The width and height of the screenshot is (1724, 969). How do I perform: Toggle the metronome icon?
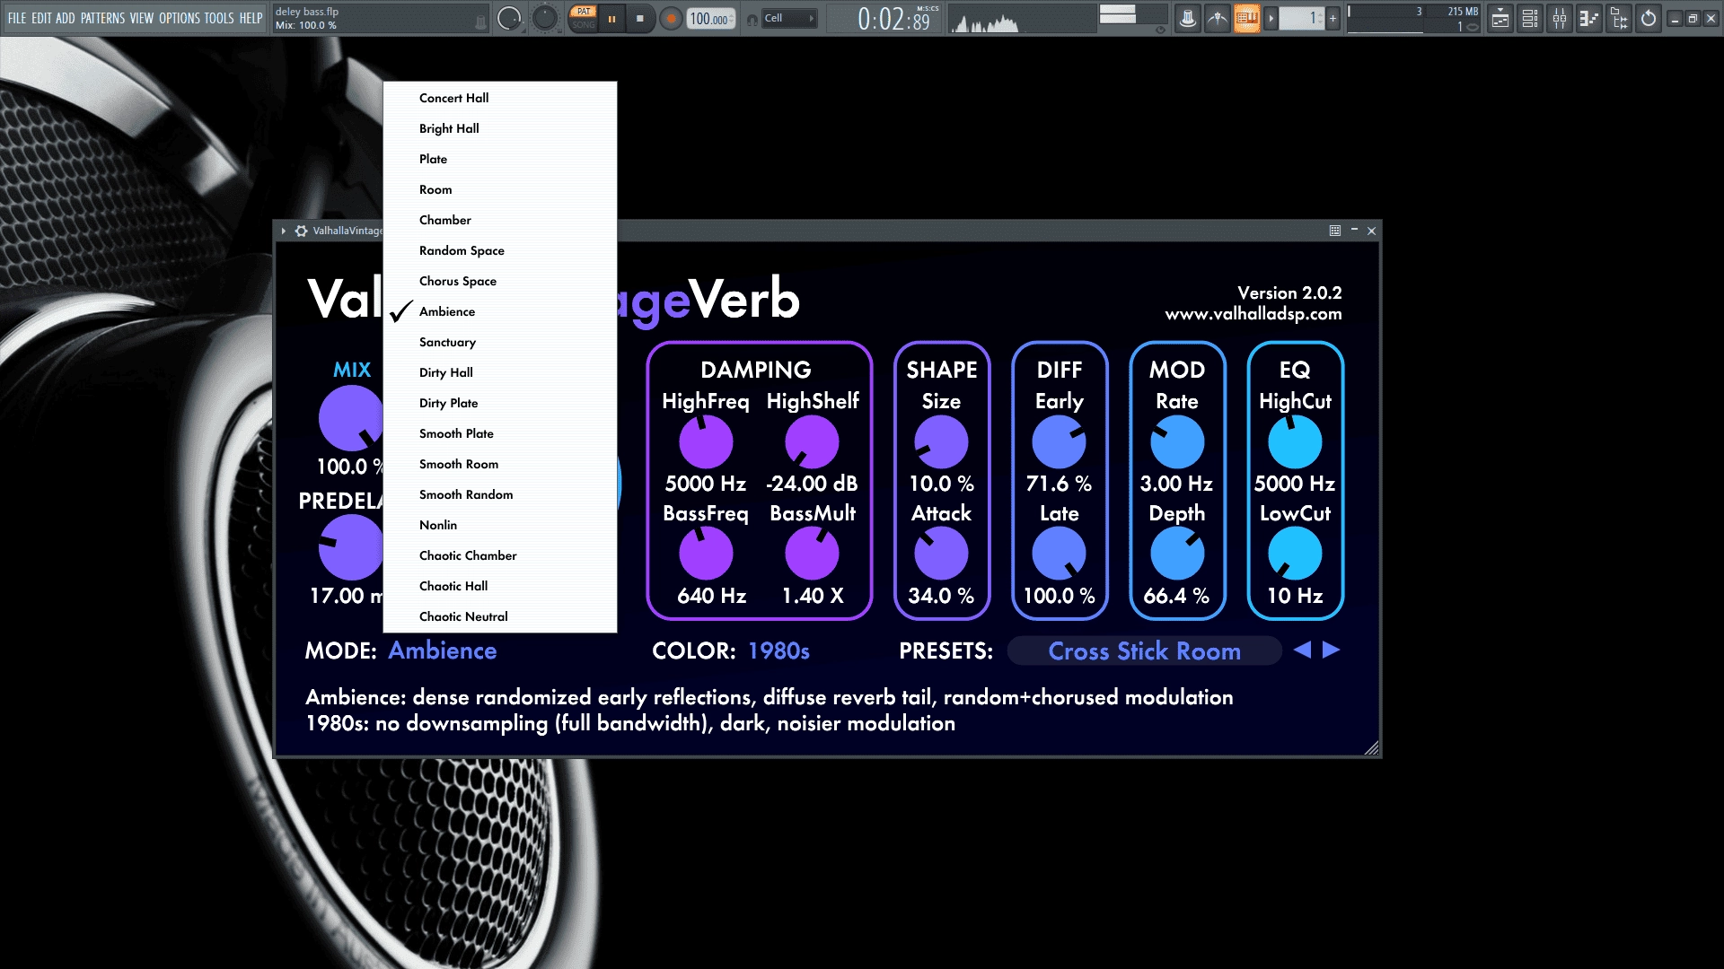tap(1187, 18)
